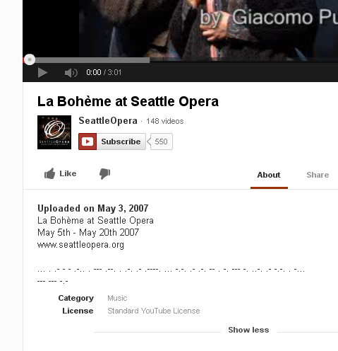
Task: Open the SeattleOpera channel avatar thumbnail
Action: (54, 132)
